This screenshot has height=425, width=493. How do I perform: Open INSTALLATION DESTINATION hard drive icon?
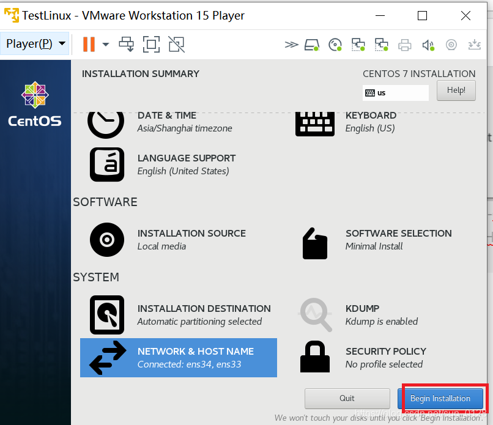coord(107,315)
